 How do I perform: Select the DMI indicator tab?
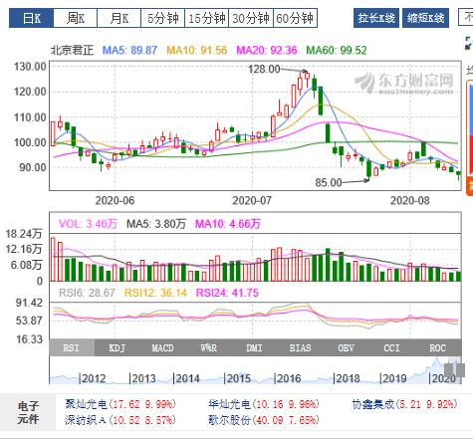pyautogui.click(x=254, y=347)
